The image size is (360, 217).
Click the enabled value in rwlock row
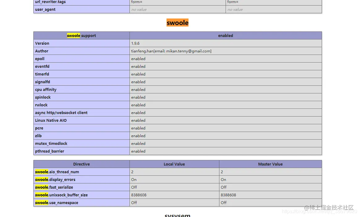pos(138,105)
